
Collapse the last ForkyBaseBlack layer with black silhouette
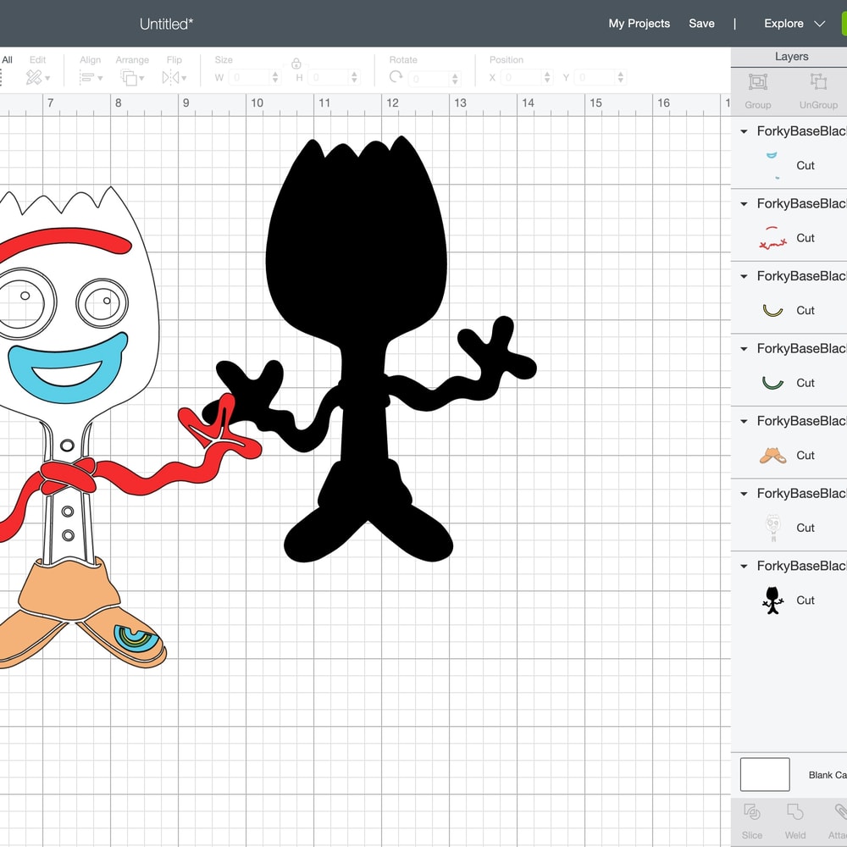coord(744,566)
